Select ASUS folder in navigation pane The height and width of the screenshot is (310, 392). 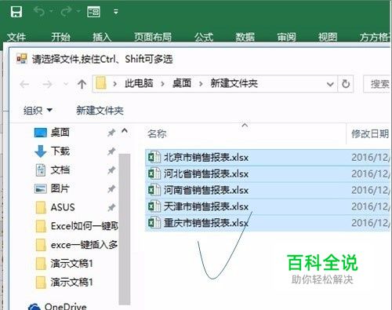tap(63, 207)
